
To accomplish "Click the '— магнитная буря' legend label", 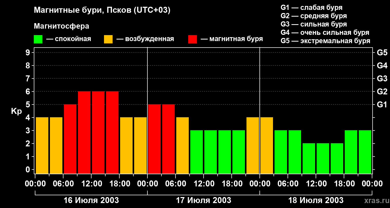I will (x=232, y=39).
